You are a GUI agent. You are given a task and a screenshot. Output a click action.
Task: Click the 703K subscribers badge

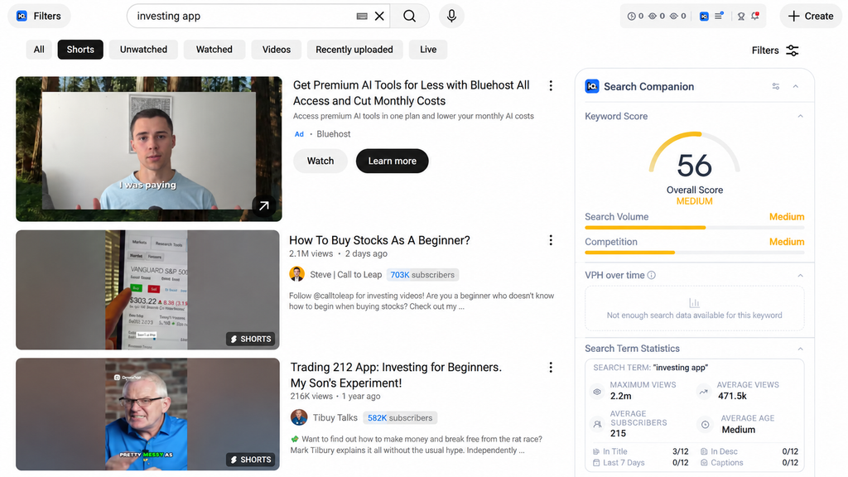(x=422, y=275)
